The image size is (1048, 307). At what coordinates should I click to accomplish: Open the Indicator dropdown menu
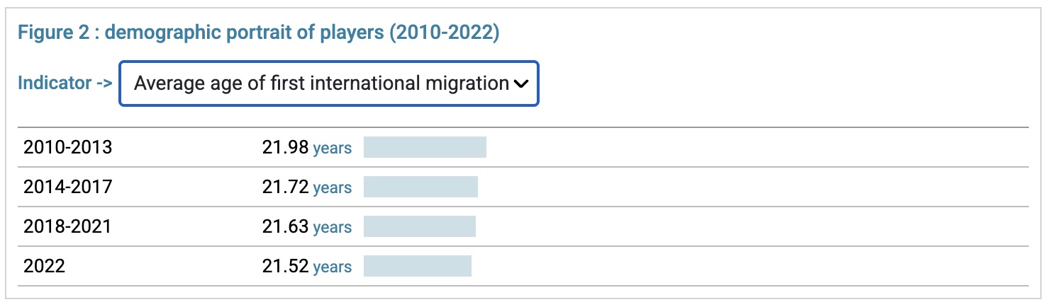(329, 83)
